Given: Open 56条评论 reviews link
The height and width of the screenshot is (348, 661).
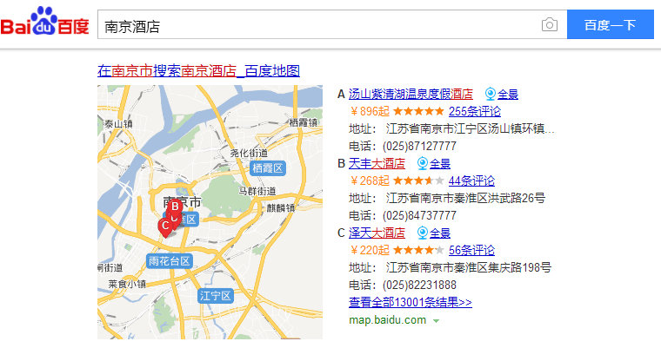Looking at the screenshot, I should point(471,251).
